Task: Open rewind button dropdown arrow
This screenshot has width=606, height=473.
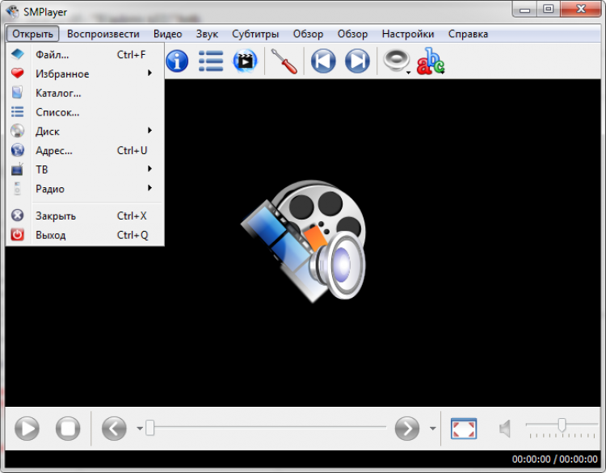Action: click(x=140, y=429)
